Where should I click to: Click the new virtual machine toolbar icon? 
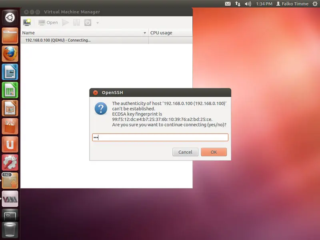27,22
